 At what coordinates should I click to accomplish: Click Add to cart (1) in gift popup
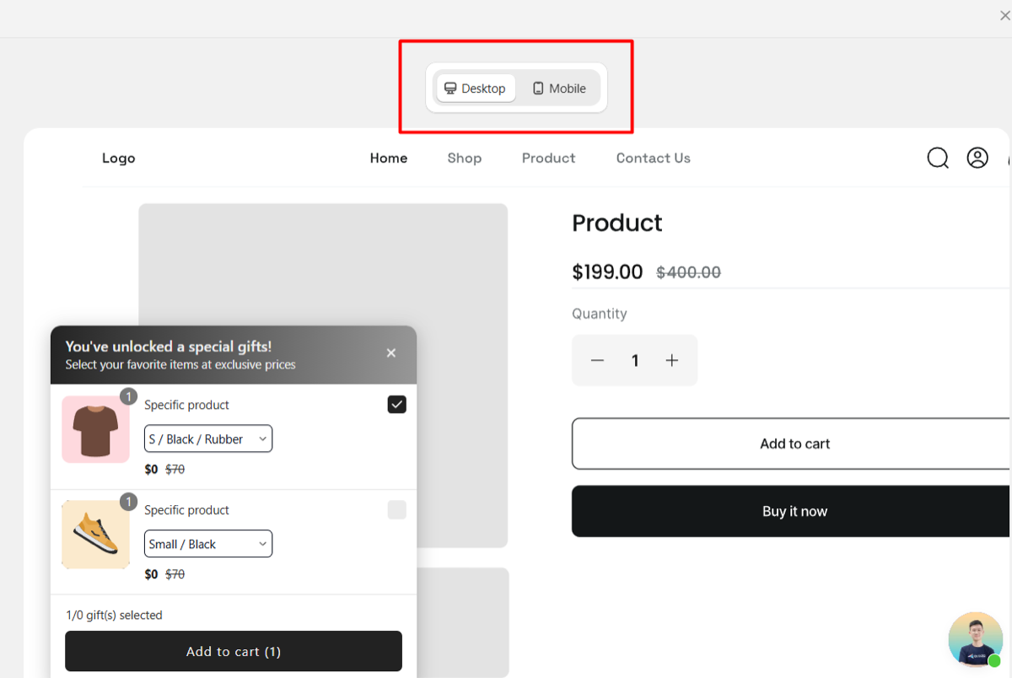(234, 651)
